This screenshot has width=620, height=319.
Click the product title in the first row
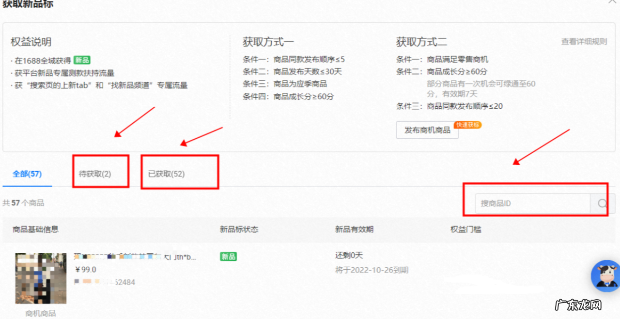click(x=135, y=257)
